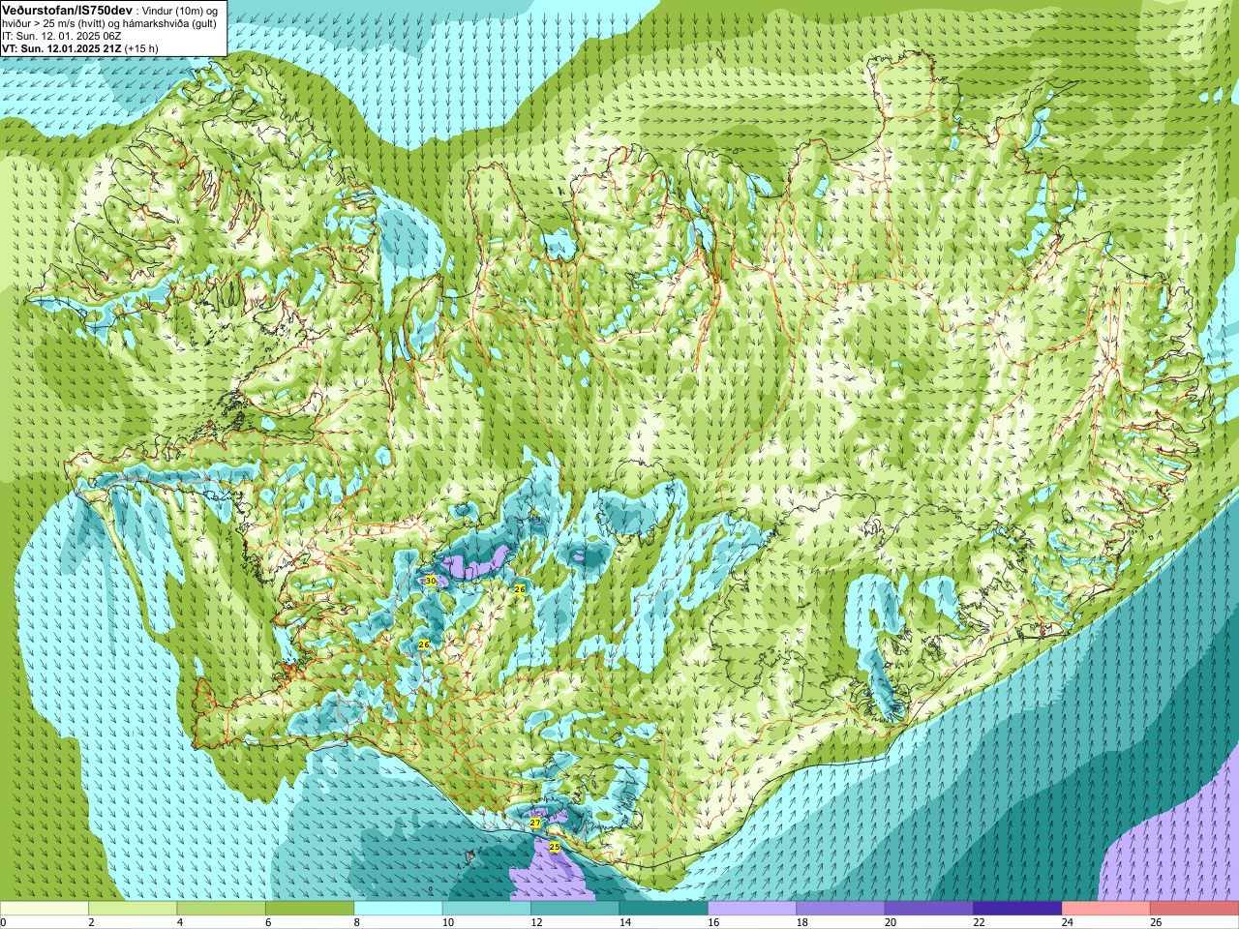The width and height of the screenshot is (1239, 929).
Task: Select the 0–2 m/s cream legend swatch
Action: pos(45,909)
